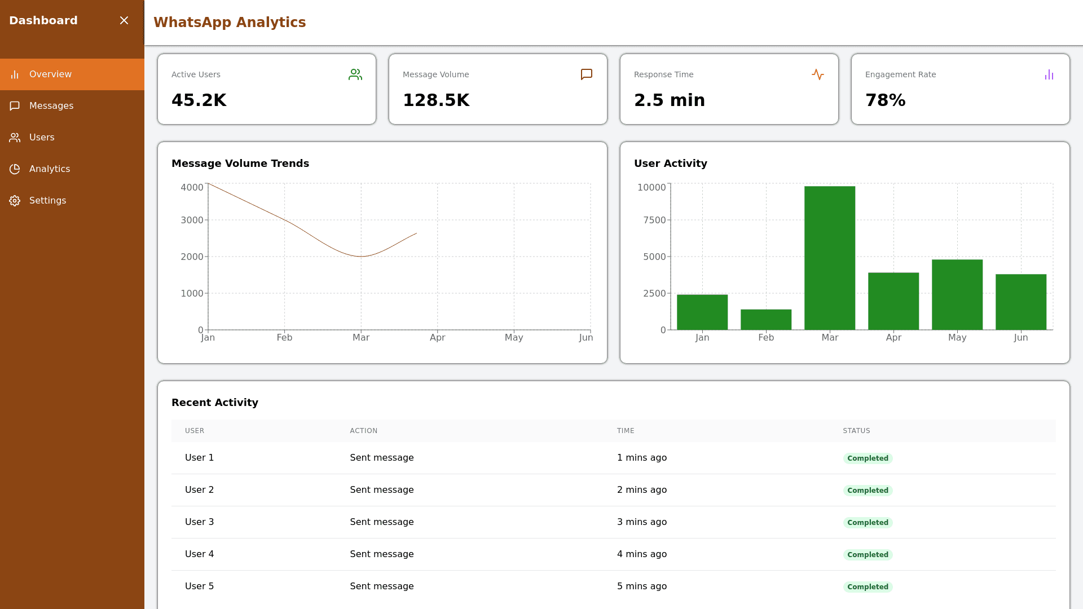Click the Completed badge in User 4 row

pos(868,555)
